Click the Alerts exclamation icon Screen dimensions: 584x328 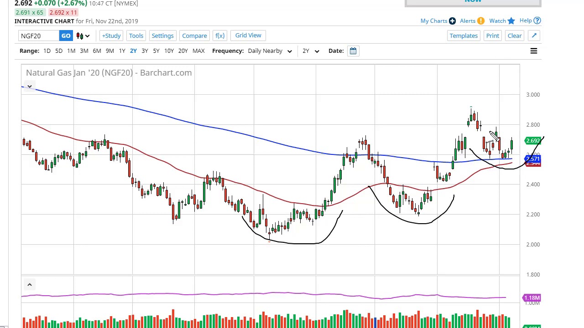click(x=481, y=21)
